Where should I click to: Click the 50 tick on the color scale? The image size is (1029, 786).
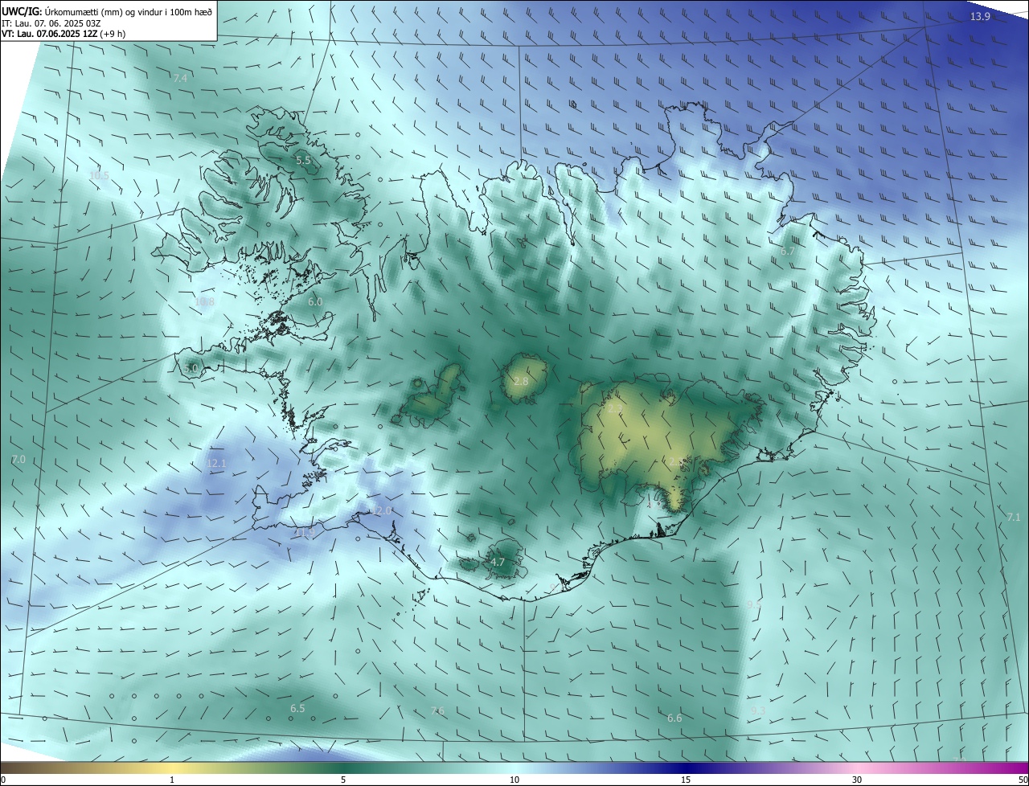1023,780
